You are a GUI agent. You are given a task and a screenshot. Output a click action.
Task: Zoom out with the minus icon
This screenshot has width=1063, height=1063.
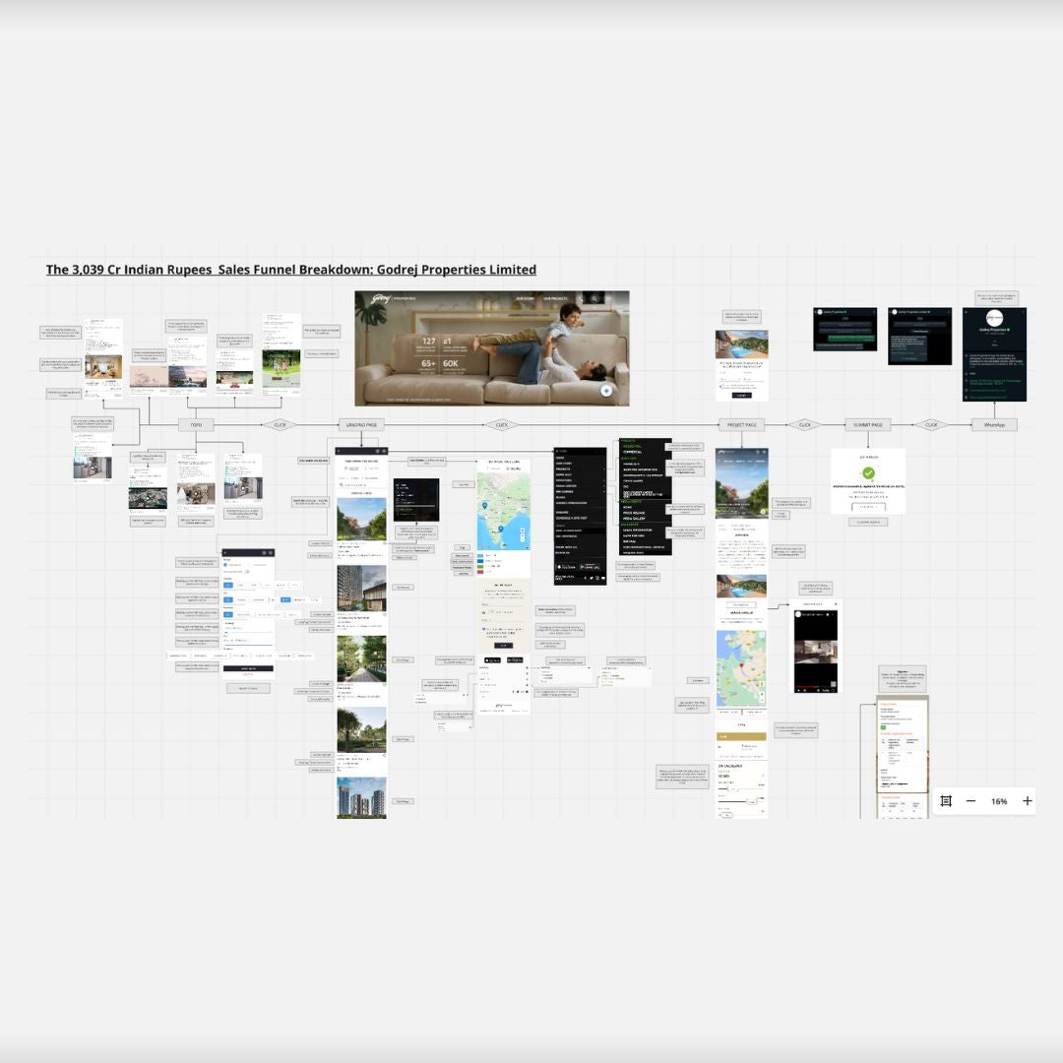click(970, 801)
